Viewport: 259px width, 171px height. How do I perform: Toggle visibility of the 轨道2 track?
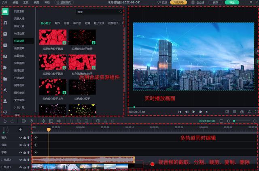pos(21,160)
